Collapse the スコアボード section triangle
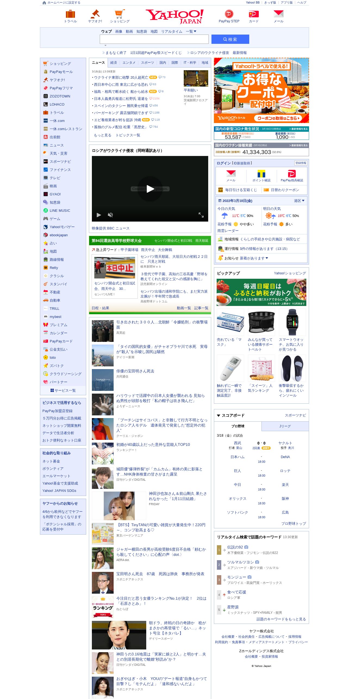This screenshot has height=699, width=349. pyautogui.click(x=218, y=415)
